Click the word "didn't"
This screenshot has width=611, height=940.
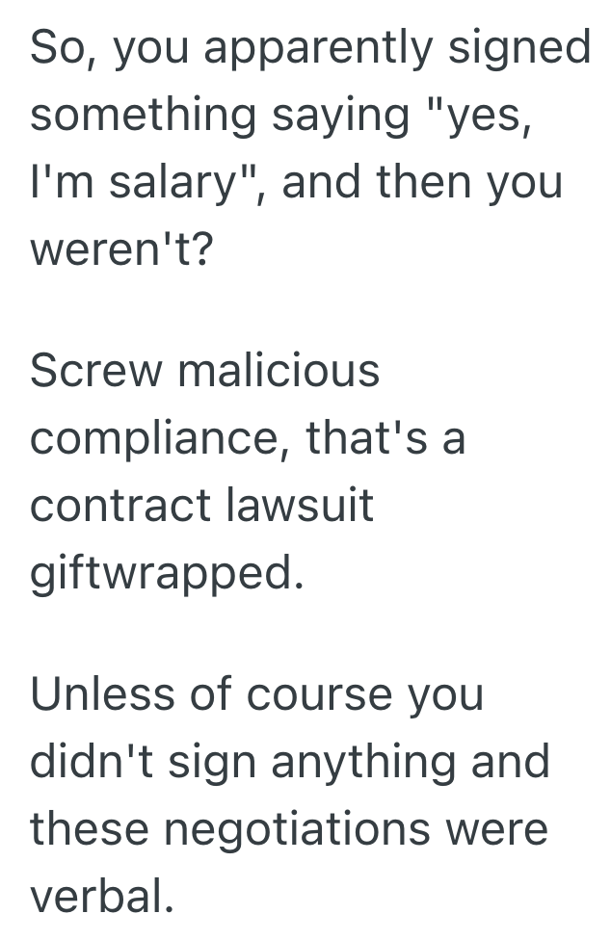pyautogui.click(x=92, y=762)
